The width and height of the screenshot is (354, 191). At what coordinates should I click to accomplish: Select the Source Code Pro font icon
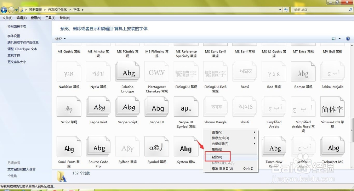click(x=98, y=146)
